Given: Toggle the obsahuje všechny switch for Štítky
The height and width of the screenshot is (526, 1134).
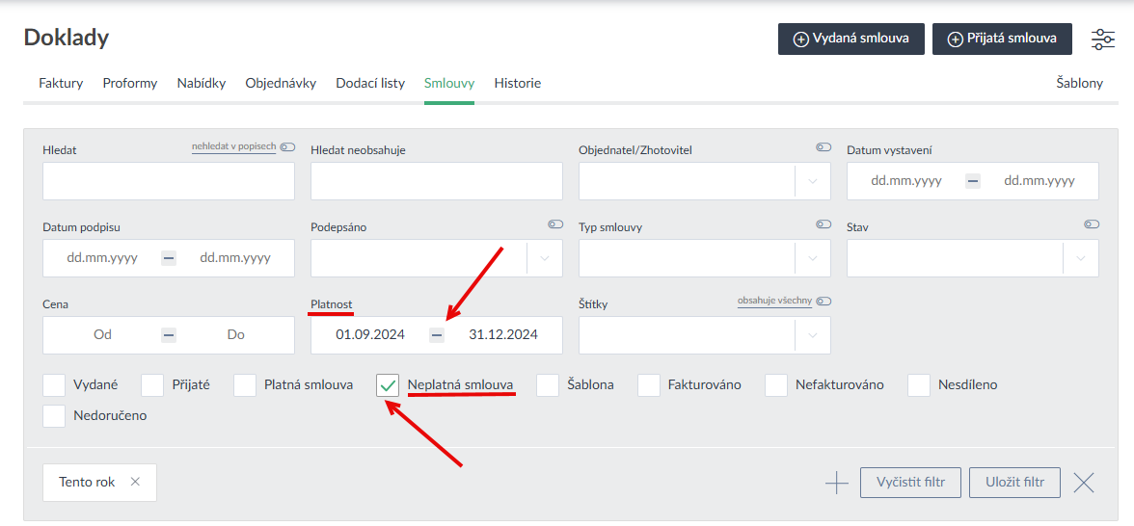Looking at the screenshot, I should (823, 302).
